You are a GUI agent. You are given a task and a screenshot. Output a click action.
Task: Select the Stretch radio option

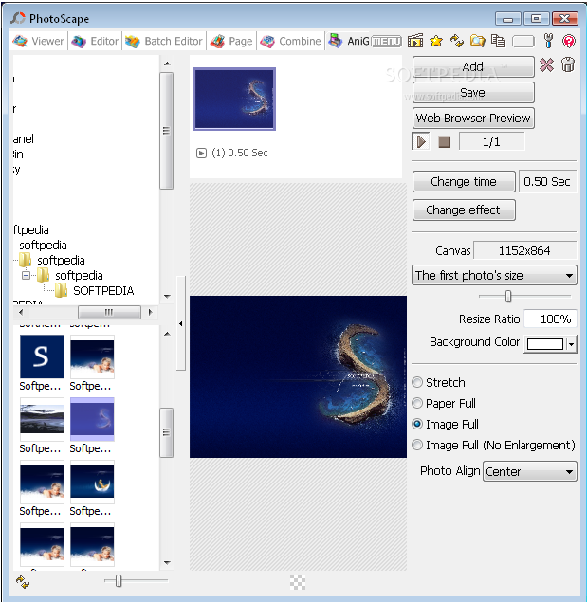pos(417,382)
